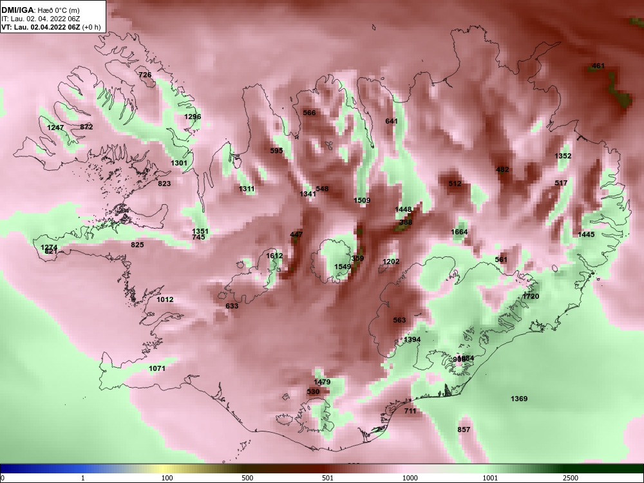
Task: Select the 'IT: Lau. 02. 04. 2022 06Z' line
Action: (x=39, y=19)
